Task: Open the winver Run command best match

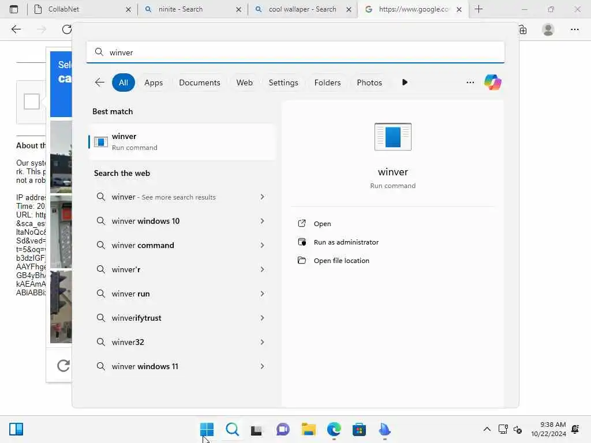Action: click(182, 142)
